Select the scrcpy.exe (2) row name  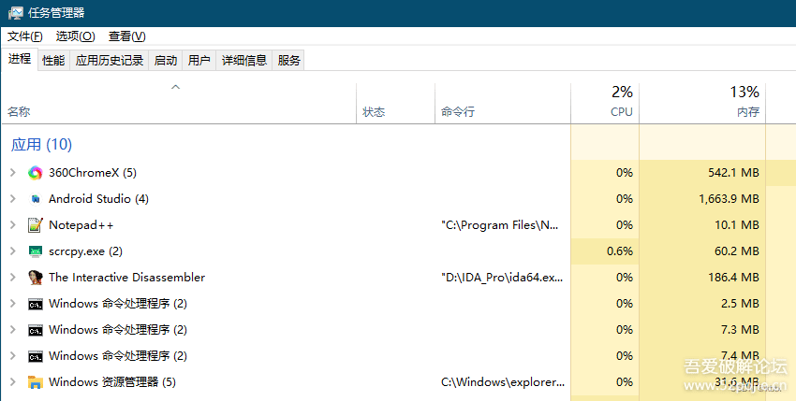[x=85, y=251]
